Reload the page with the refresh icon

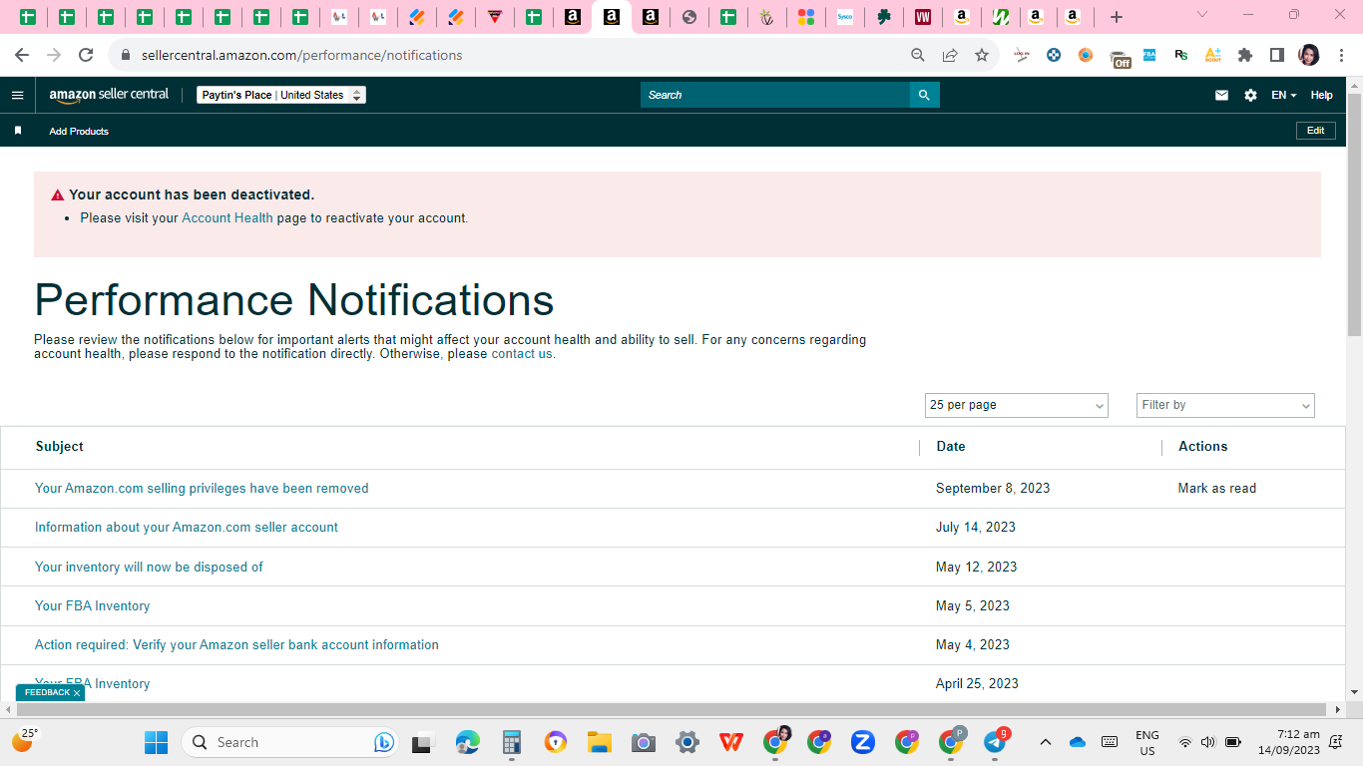tap(86, 55)
